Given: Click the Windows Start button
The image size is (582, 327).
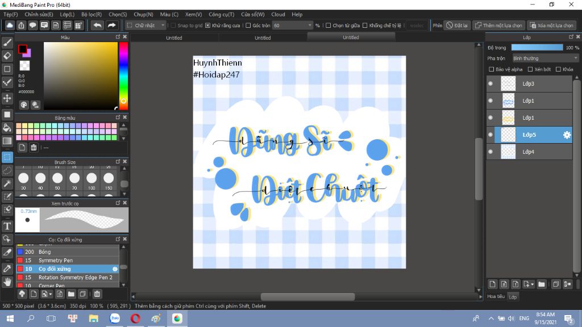Looking at the screenshot, I should coord(10,318).
